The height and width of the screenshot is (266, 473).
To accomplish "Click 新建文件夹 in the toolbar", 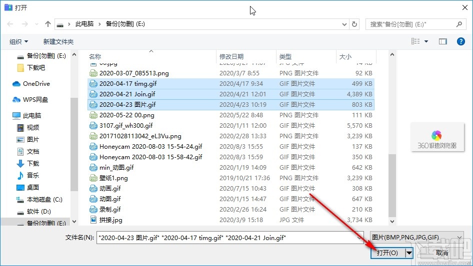I will tap(58, 41).
